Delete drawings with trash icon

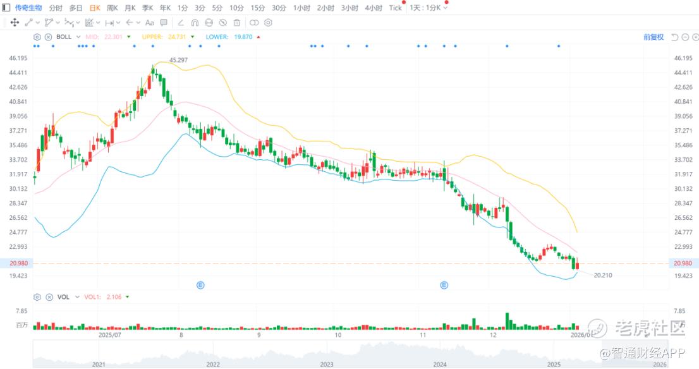pyautogui.click(x=237, y=22)
